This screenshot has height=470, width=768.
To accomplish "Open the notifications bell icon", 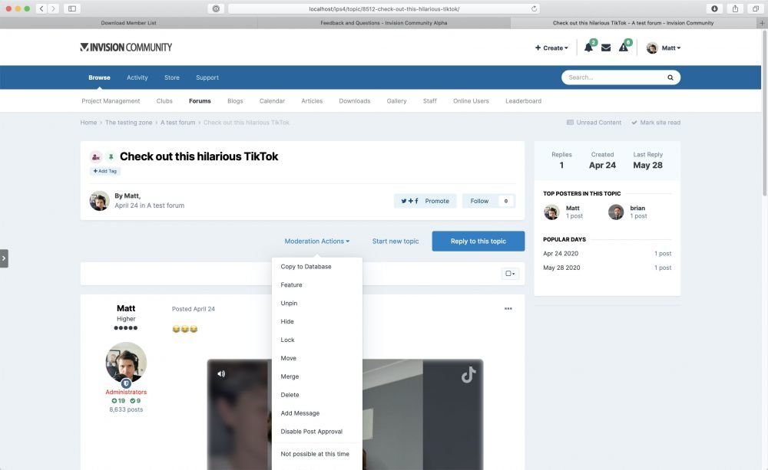I will coord(588,48).
